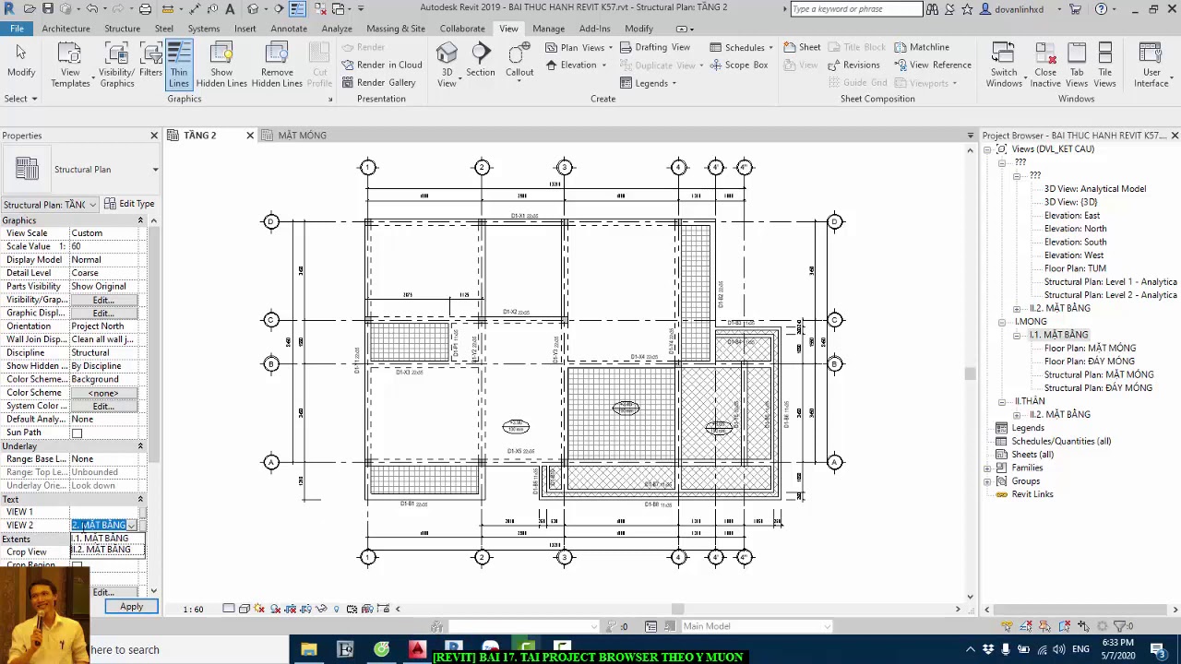The image size is (1181, 664).
Task: Toggle Sun Path checkbox
Action: (77, 433)
